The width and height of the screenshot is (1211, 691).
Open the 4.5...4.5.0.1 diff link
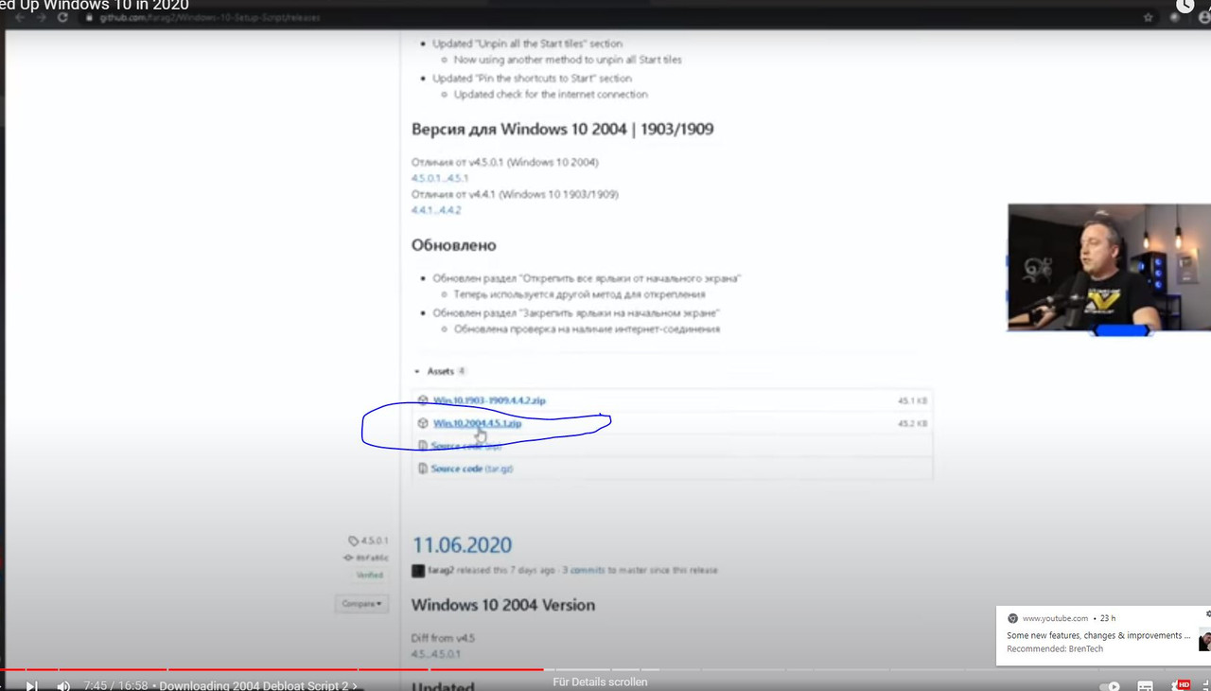point(436,654)
